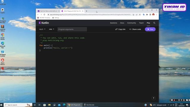
Task: Select the Microsoft Edge desktop icon
Action: 3,45
